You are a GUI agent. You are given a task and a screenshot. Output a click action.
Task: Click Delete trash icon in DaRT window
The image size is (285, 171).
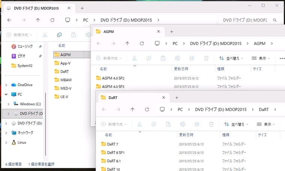[x=211, y=124]
